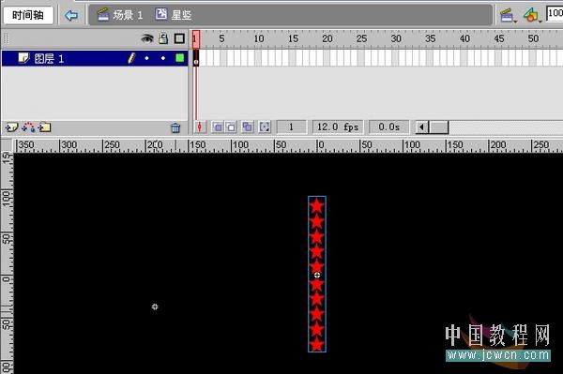Viewport: 563px width, 374px height.
Task: Open the Edit Scene dropdown icon
Action: pyautogui.click(x=508, y=15)
